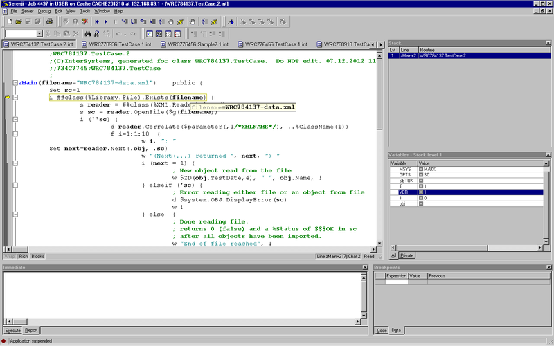
Task: Toggle the Blocks editor mode
Action: tap(38, 256)
